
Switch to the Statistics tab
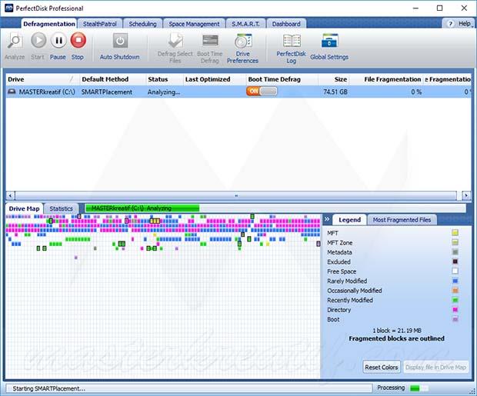(61, 208)
